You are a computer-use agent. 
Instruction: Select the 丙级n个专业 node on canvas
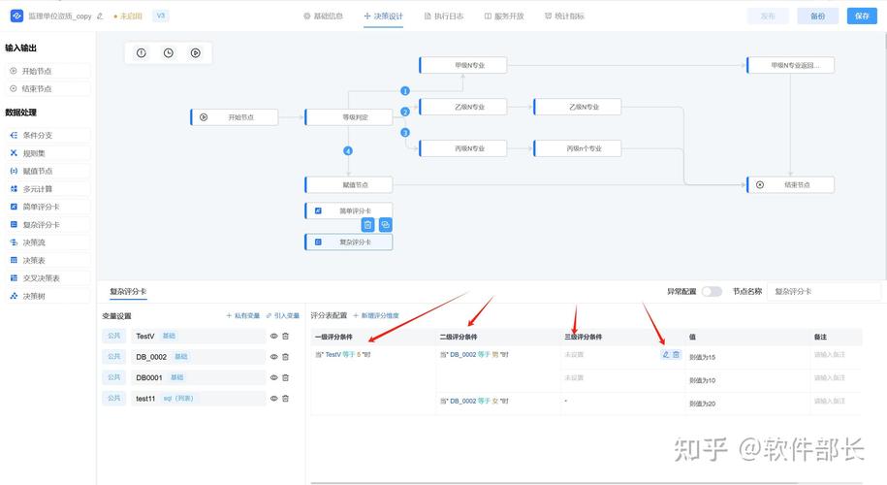[x=578, y=148]
